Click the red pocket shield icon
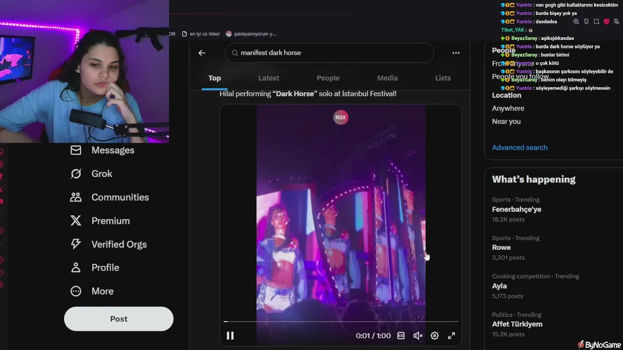This screenshot has width=623, height=350. coord(606,21)
